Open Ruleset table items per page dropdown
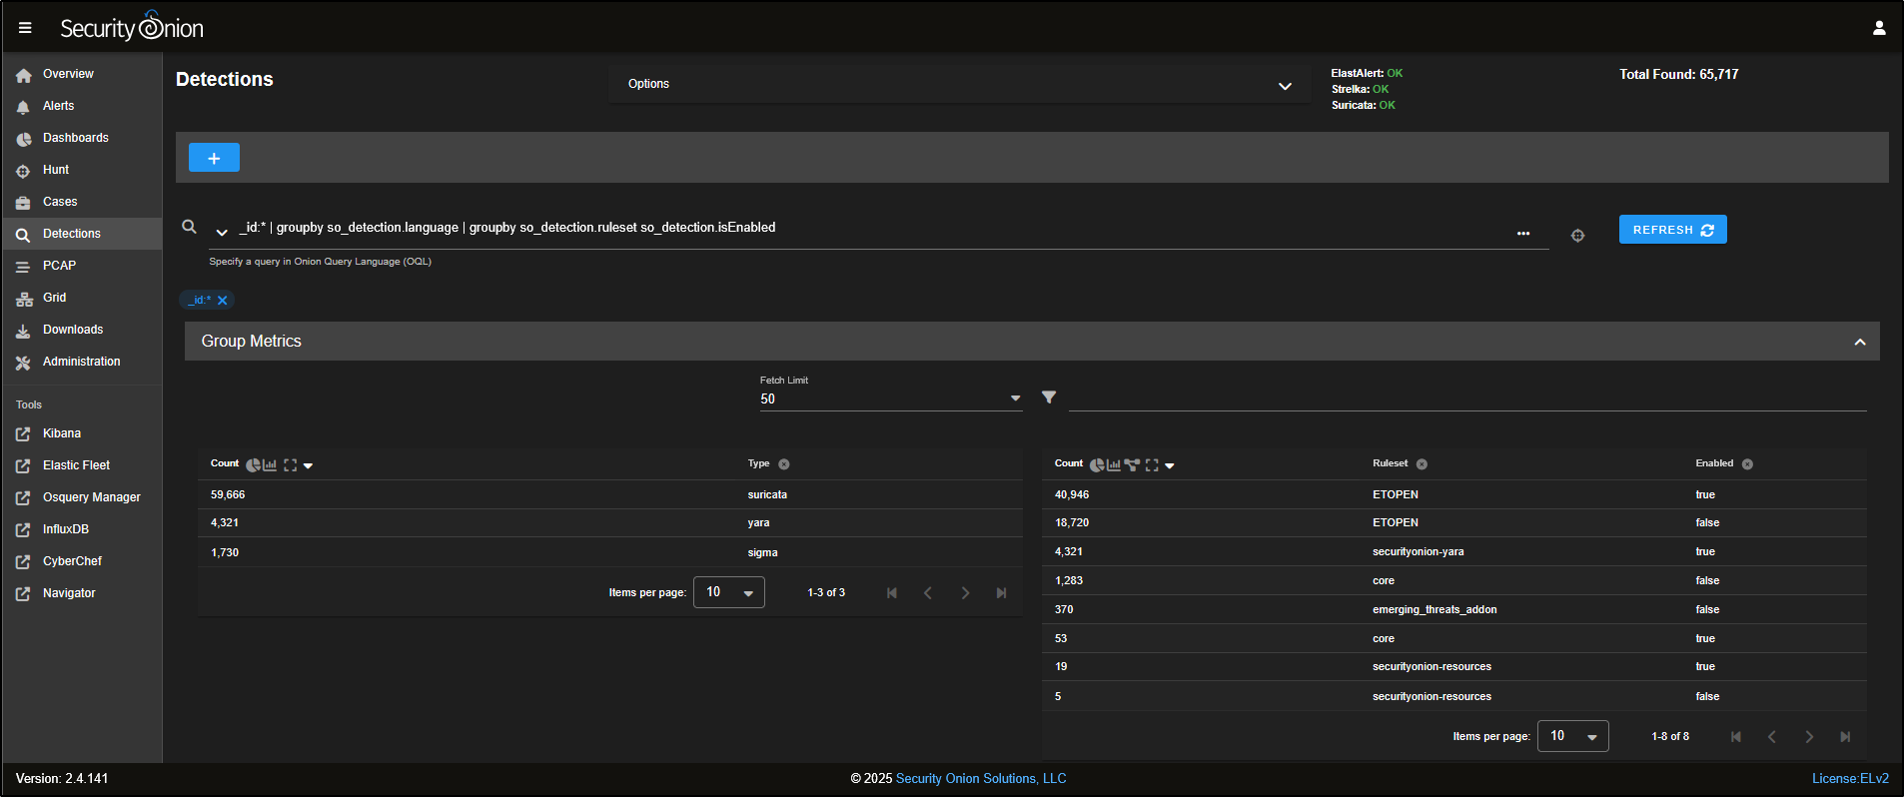The image size is (1904, 797). (x=1572, y=736)
